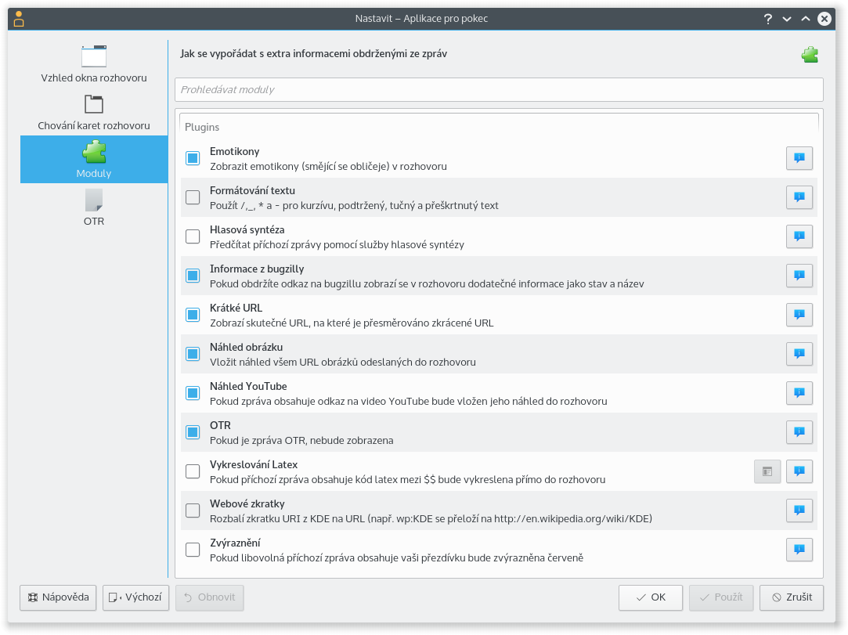Uncheck the Krátké URL plugin

(x=193, y=314)
